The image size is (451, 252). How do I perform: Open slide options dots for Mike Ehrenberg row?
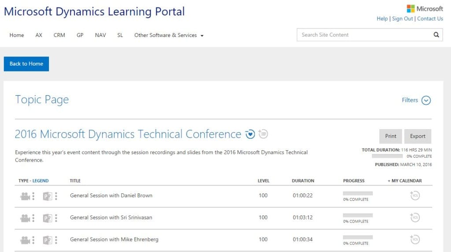coord(56,240)
